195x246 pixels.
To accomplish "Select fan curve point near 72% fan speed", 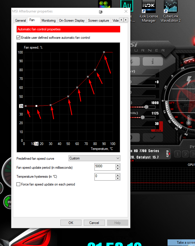I will click(x=88, y=77).
